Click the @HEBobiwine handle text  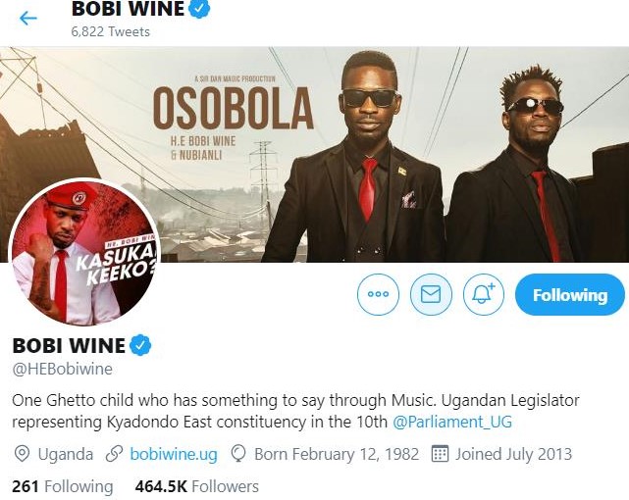(x=63, y=370)
